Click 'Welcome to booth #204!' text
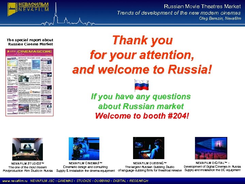 point(142,116)
